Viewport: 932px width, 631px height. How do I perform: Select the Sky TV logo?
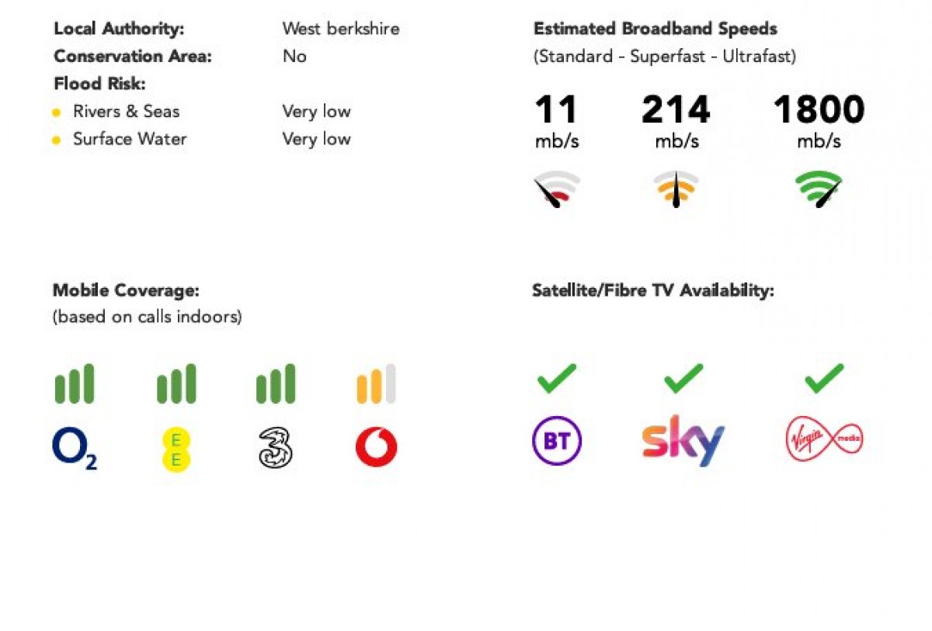pyautogui.click(x=683, y=440)
